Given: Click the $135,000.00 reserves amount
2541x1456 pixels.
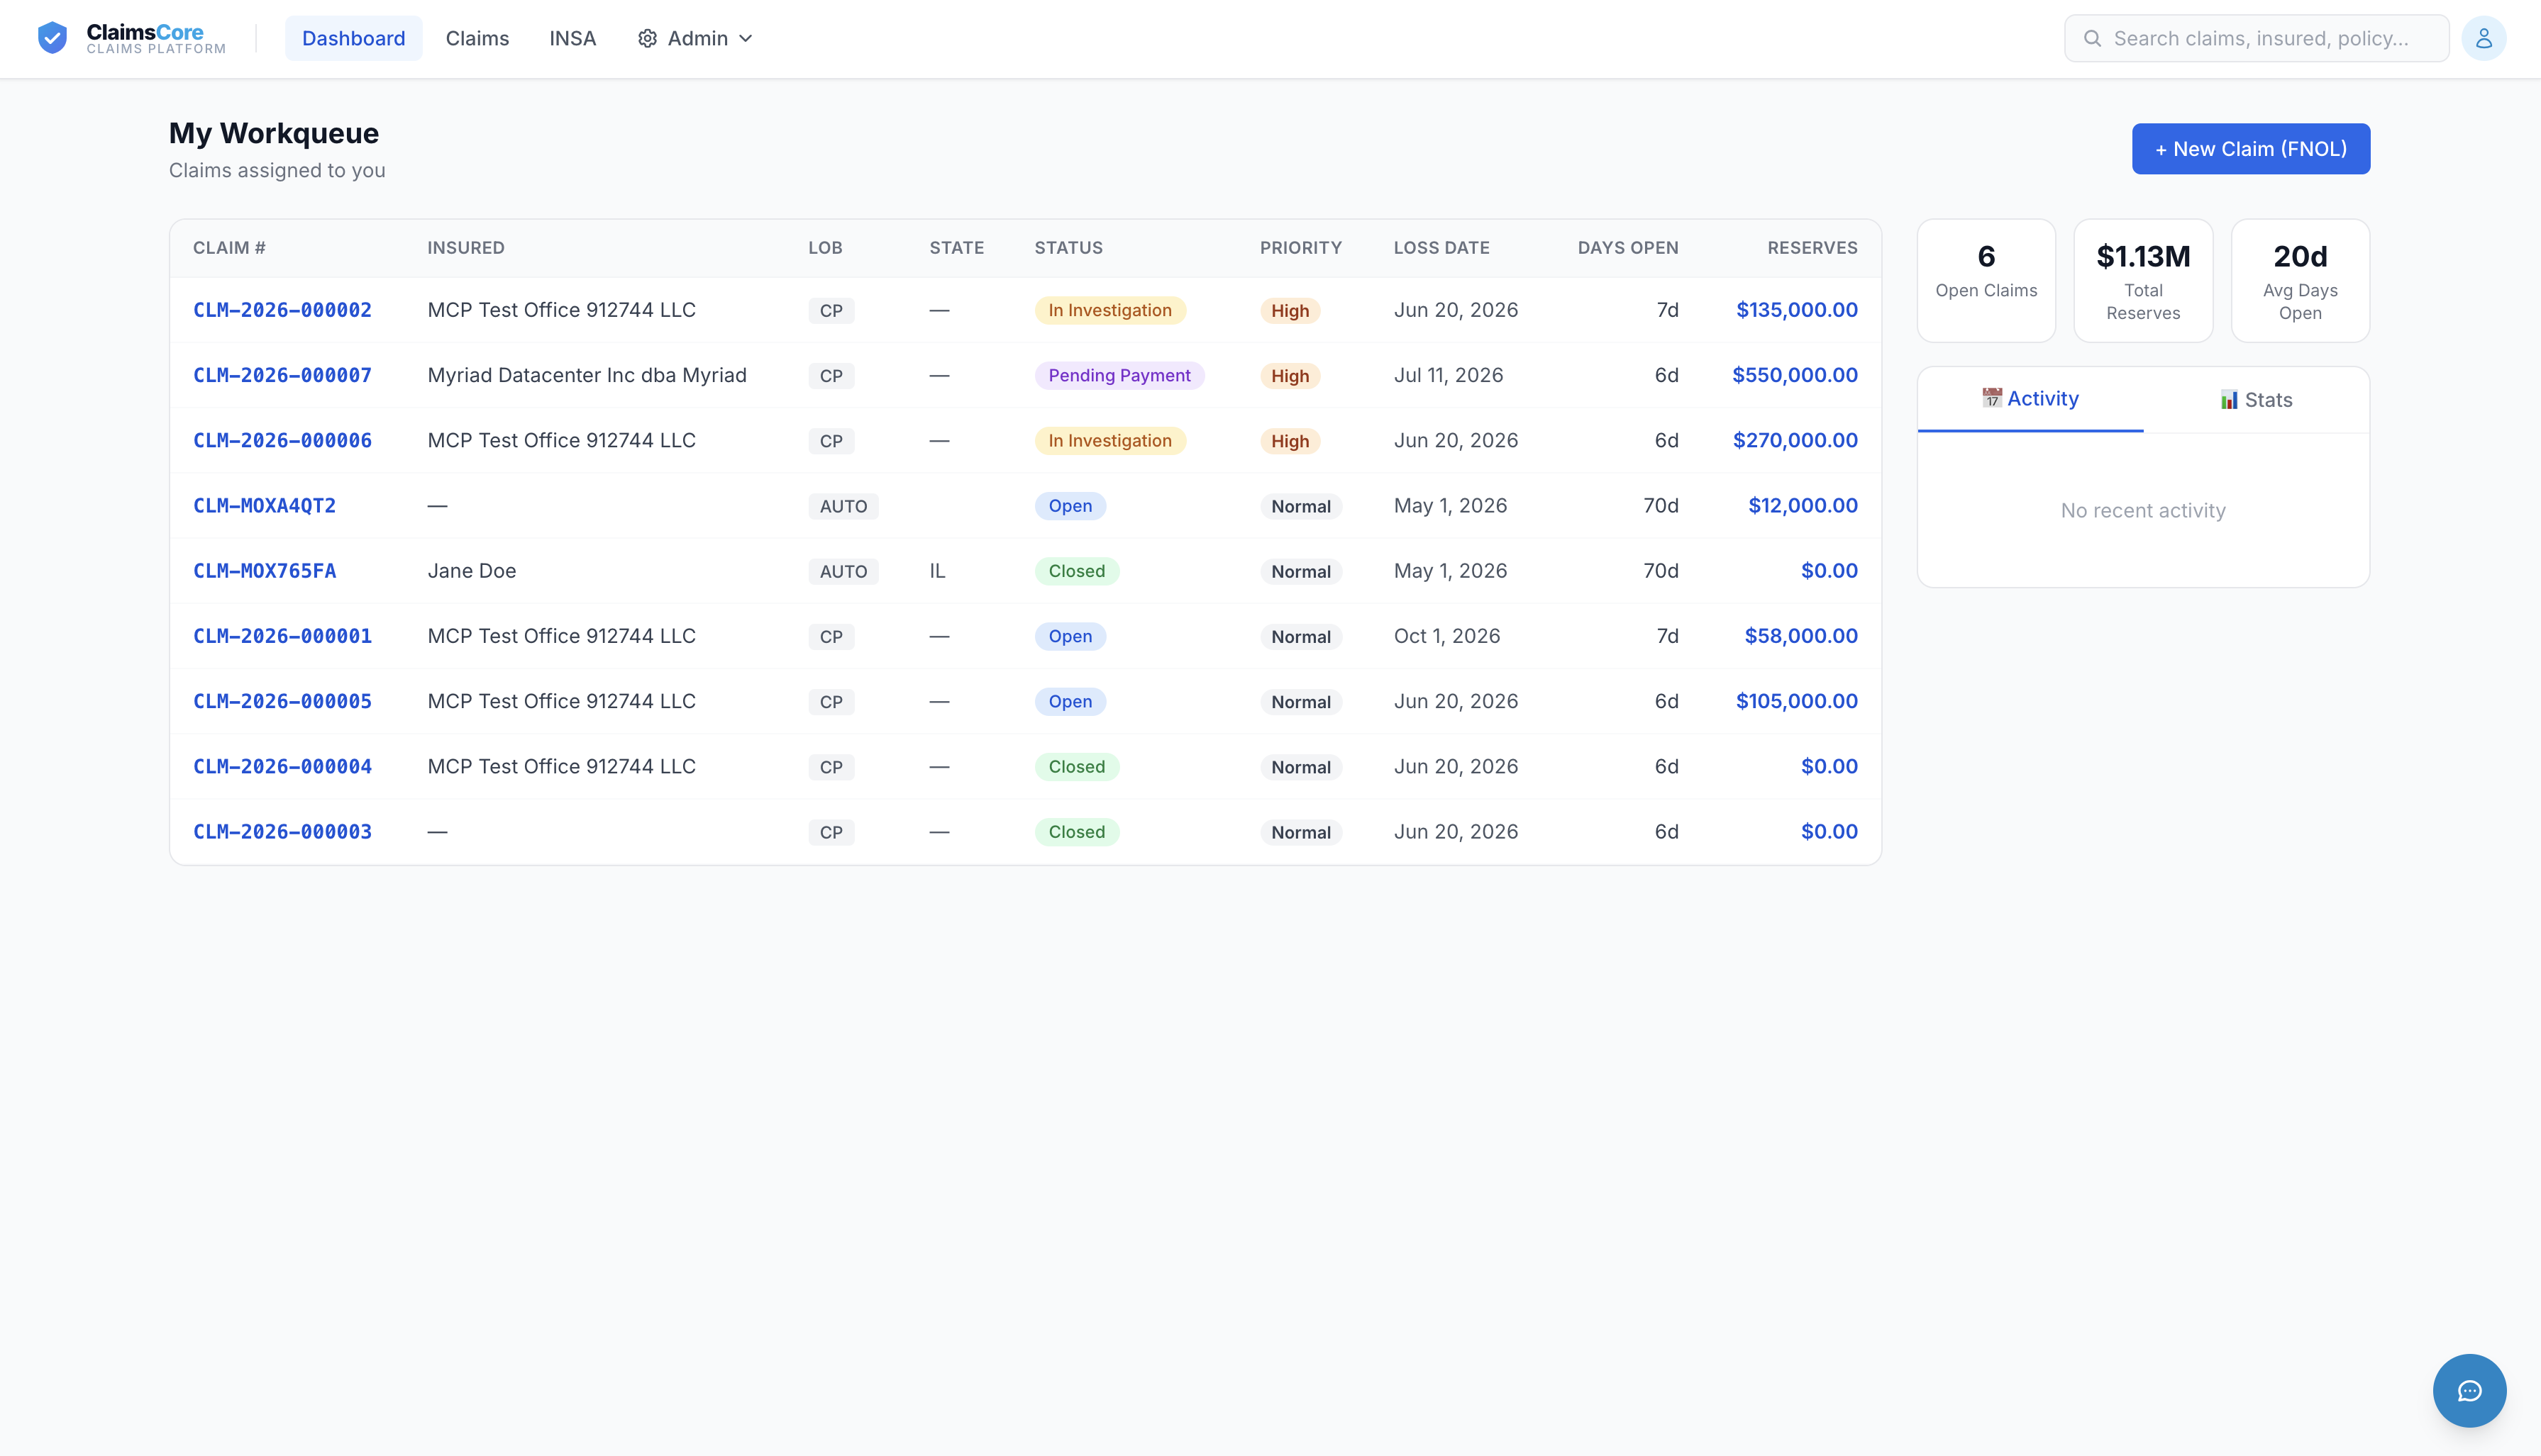Looking at the screenshot, I should [1797, 310].
